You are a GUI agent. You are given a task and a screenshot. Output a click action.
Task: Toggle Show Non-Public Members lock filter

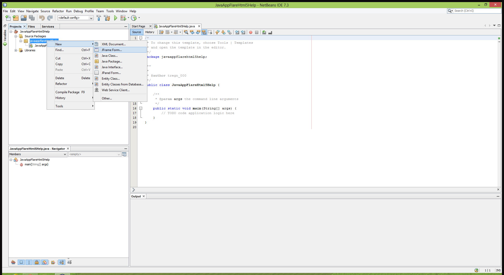click(37, 262)
